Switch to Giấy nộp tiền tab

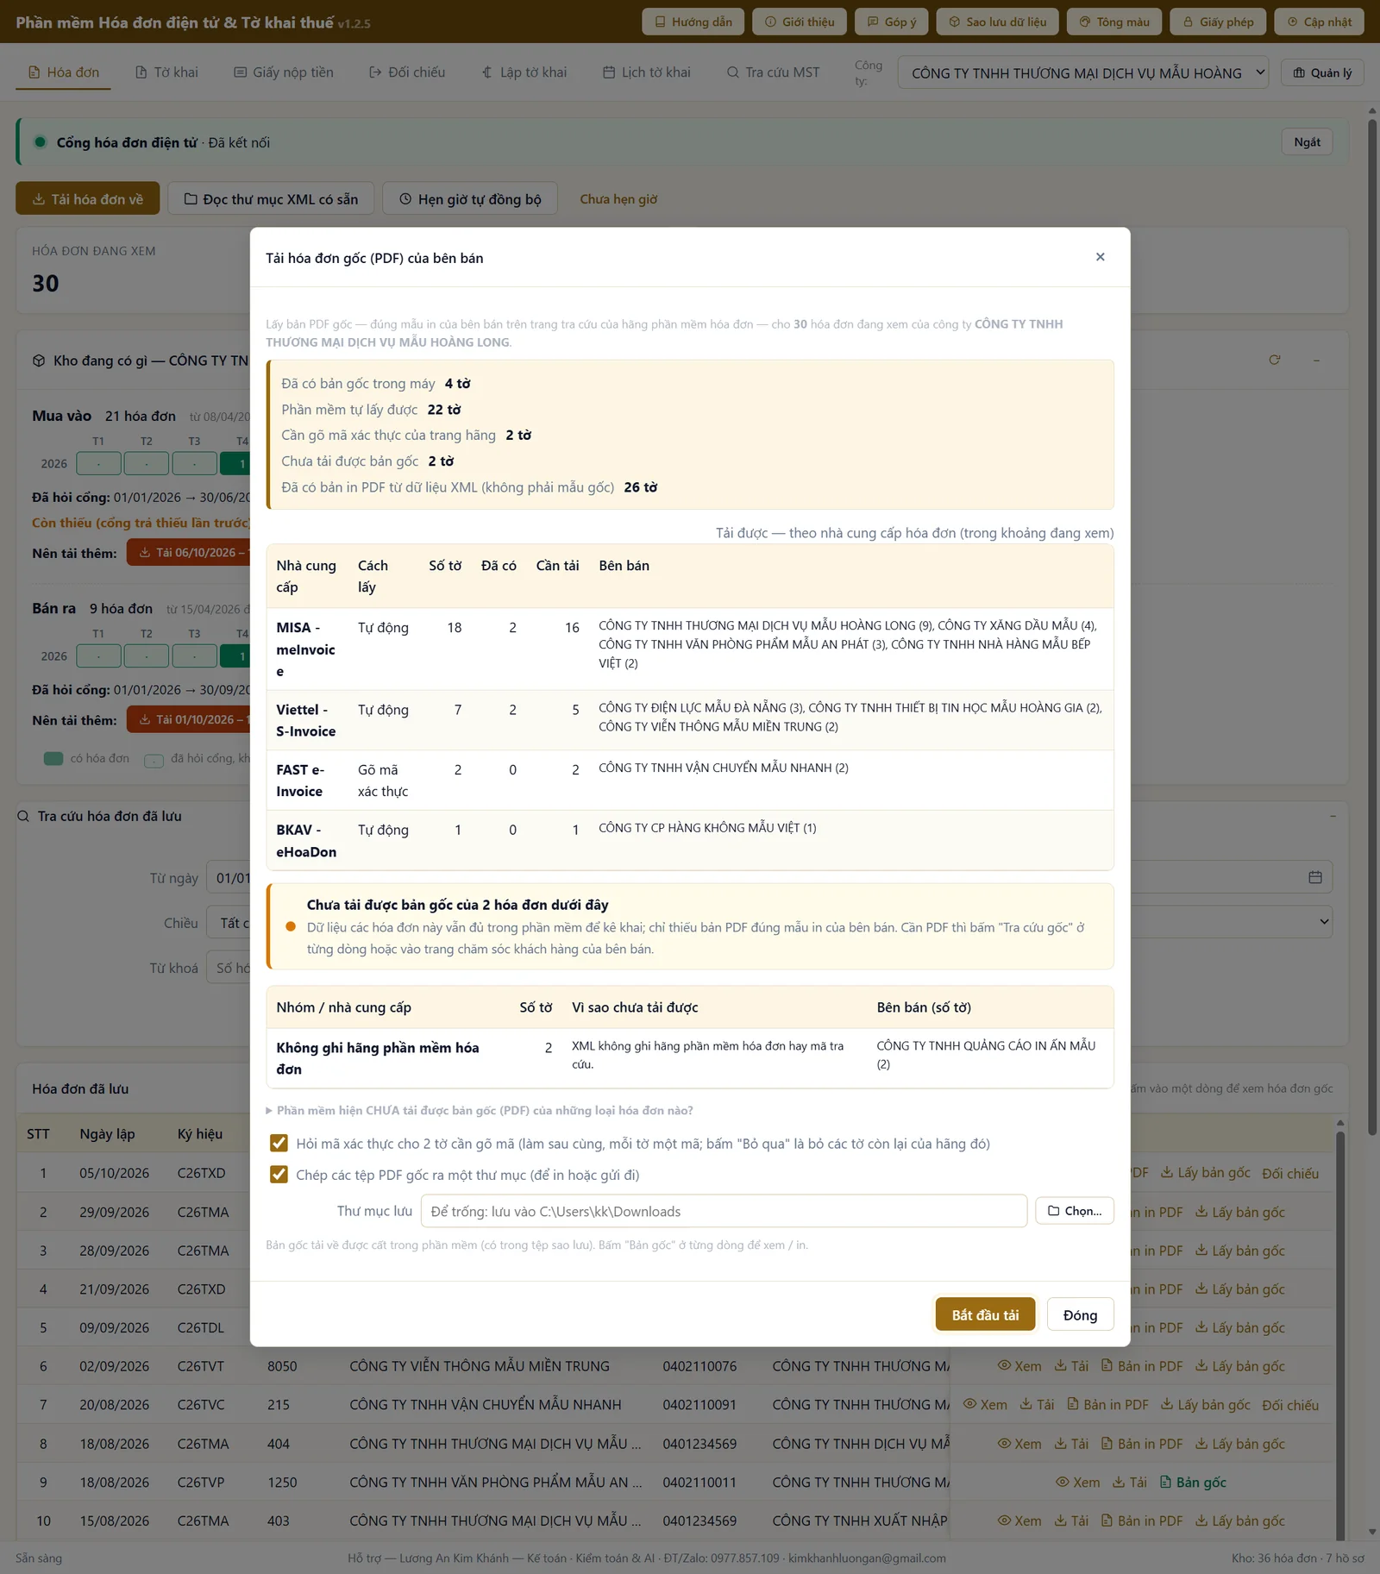coord(284,72)
